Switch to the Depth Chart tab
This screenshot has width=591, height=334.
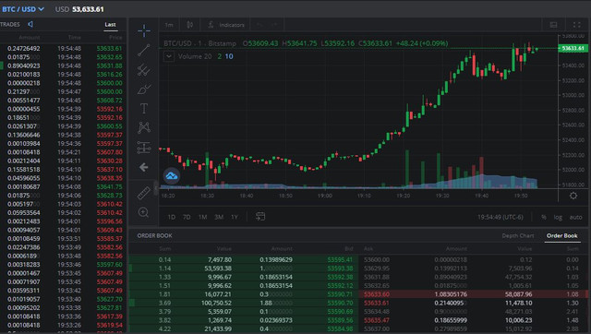coord(518,235)
